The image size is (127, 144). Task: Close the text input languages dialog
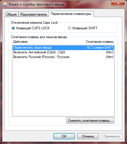coord(118,3)
